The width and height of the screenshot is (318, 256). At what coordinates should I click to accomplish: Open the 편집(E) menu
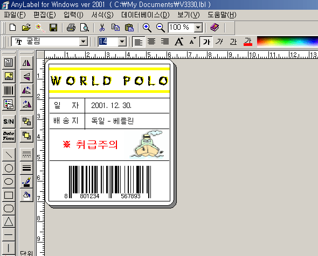45,15
